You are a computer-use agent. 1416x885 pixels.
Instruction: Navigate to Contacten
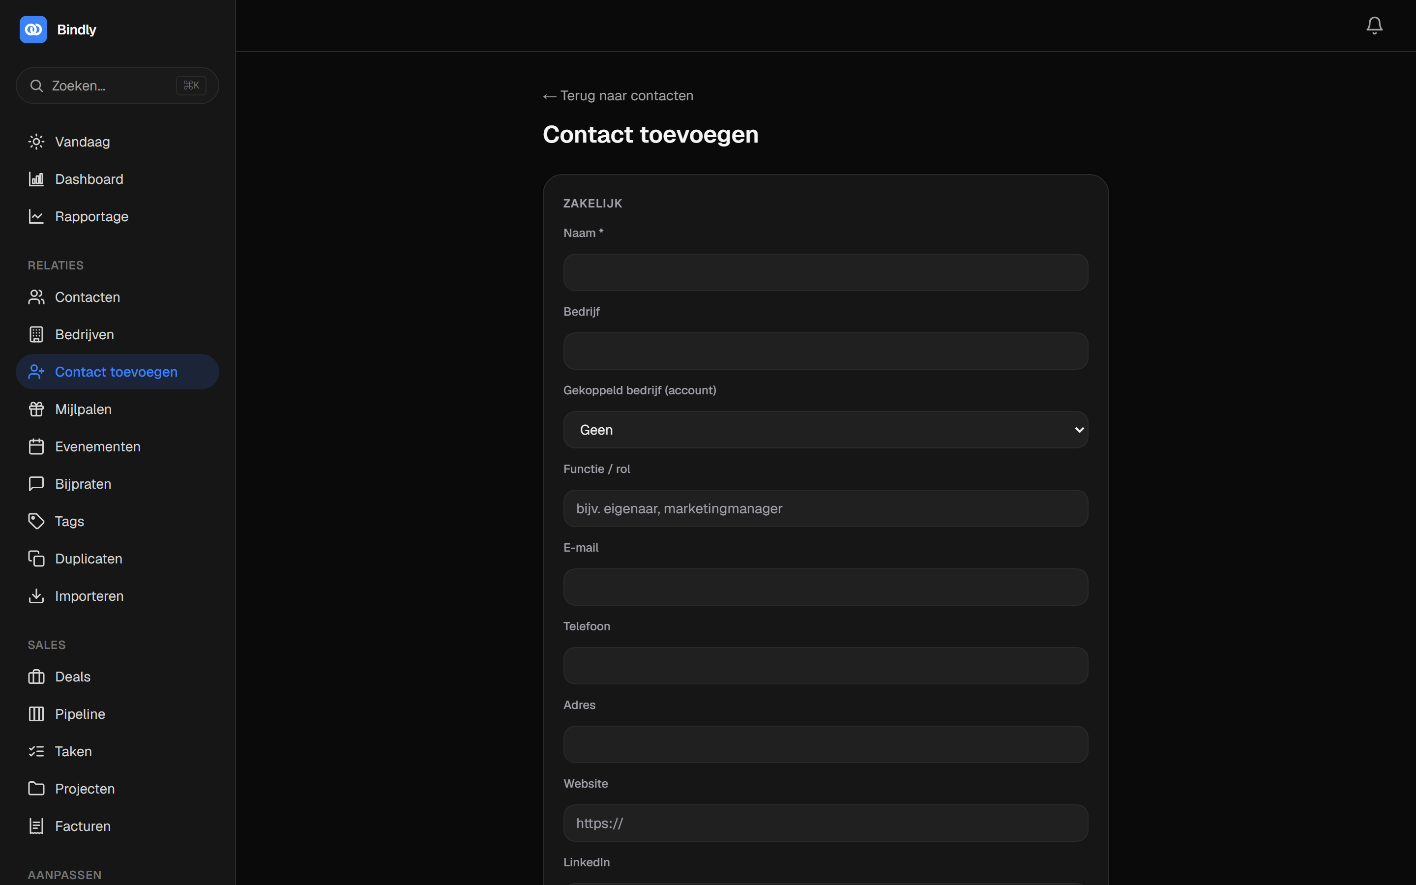tap(118, 297)
